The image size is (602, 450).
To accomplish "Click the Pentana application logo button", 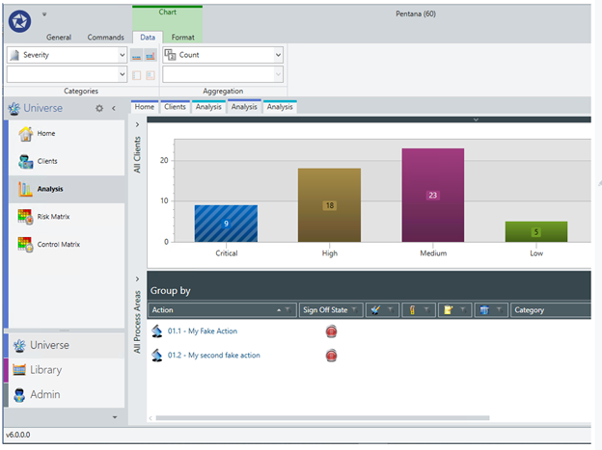I will click(x=20, y=21).
